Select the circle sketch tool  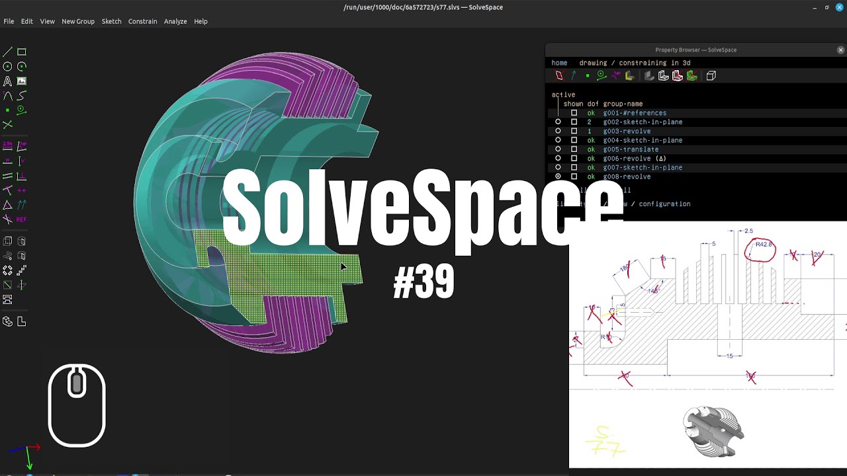pos(7,66)
